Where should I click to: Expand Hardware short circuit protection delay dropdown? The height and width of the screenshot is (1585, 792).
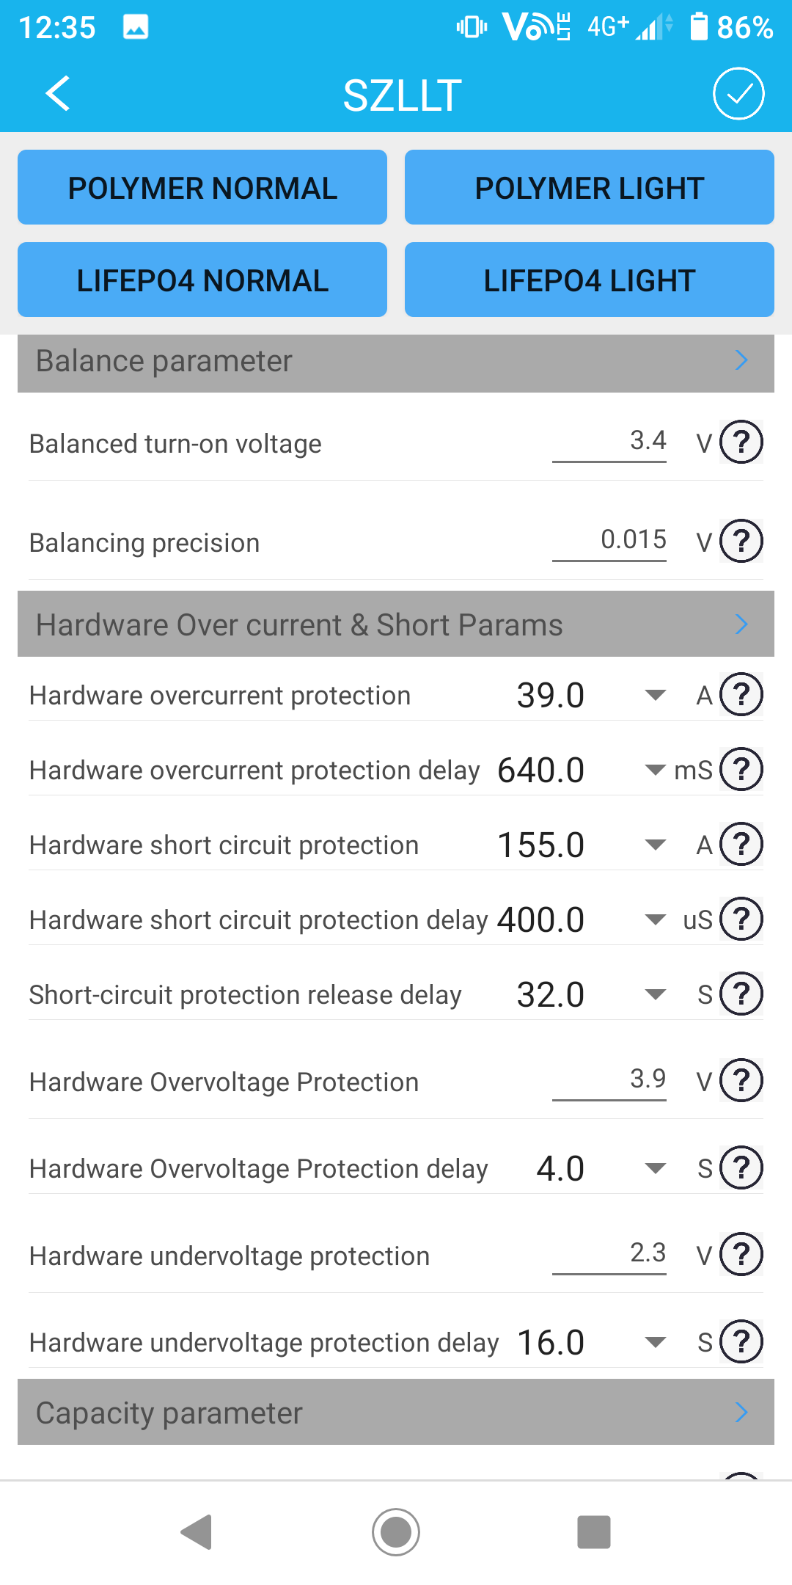click(x=654, y=919)
